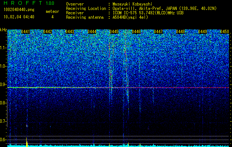
Task: Click the HROFFT program title
Action: pyautogui.click(x=23, y=3)
